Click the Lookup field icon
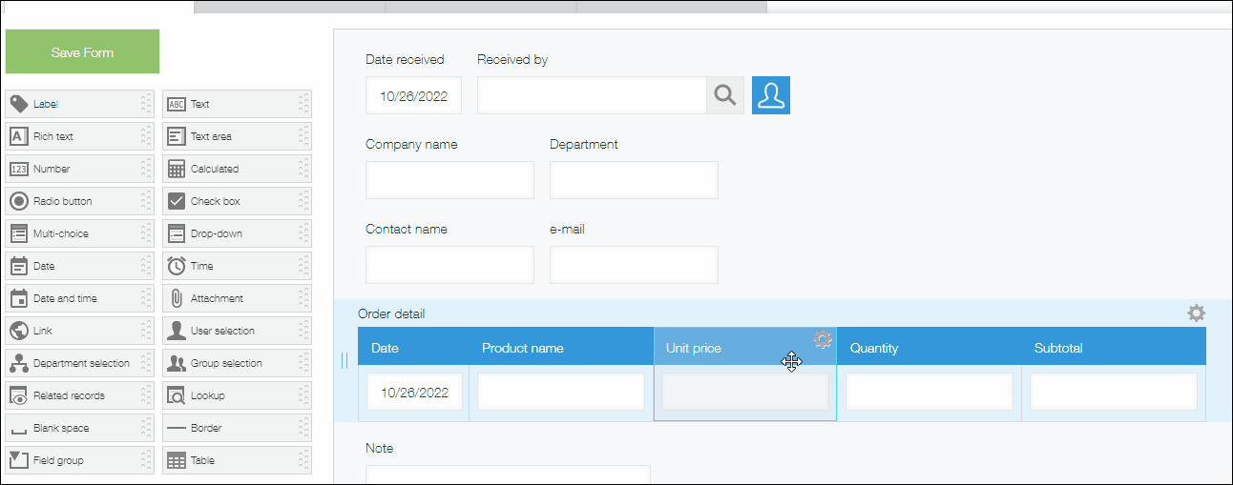 point(176,395)
